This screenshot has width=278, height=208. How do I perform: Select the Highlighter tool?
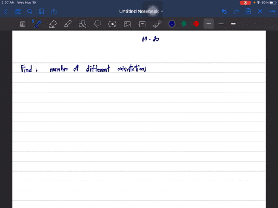[x=68, y=24]
